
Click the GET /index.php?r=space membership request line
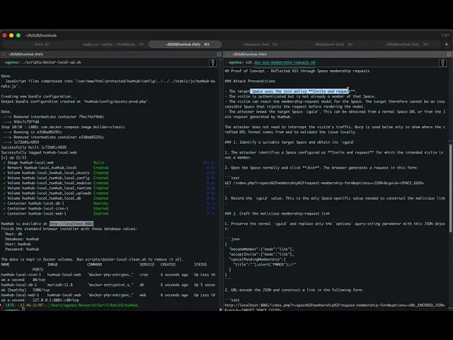pos(324,183)
